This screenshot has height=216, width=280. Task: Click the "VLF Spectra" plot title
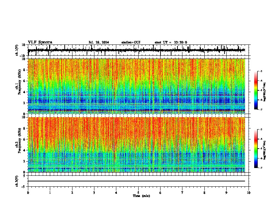coord(40,42)
